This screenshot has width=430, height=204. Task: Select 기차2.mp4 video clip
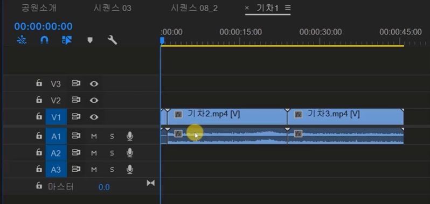tap(227, 117)
